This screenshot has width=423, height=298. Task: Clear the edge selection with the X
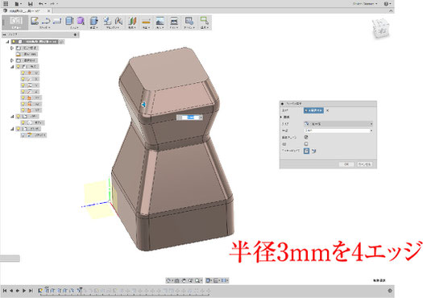[327, 110]
